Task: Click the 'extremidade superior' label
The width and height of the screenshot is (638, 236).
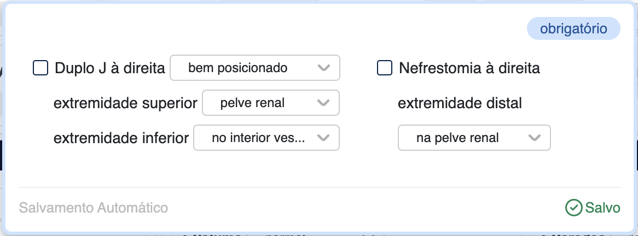Action: click(125, 103)
